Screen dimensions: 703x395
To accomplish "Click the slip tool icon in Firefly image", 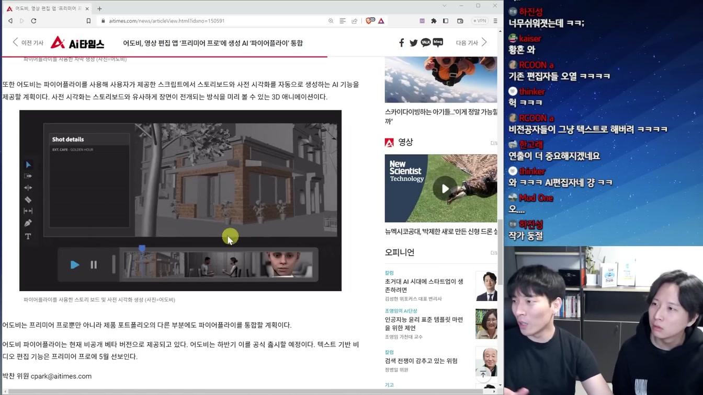I will pos(28,211).
